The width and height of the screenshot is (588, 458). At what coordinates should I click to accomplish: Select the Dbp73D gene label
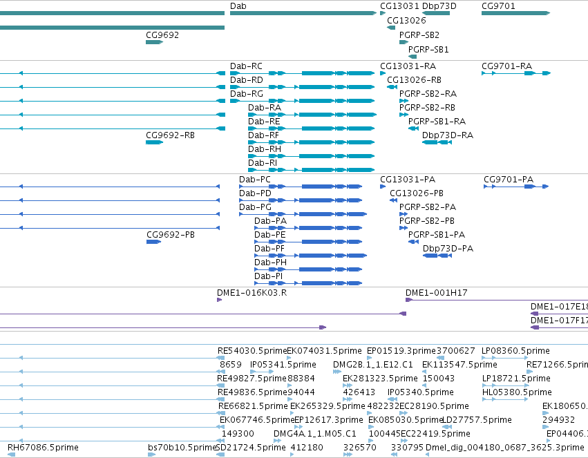point(439,6)
